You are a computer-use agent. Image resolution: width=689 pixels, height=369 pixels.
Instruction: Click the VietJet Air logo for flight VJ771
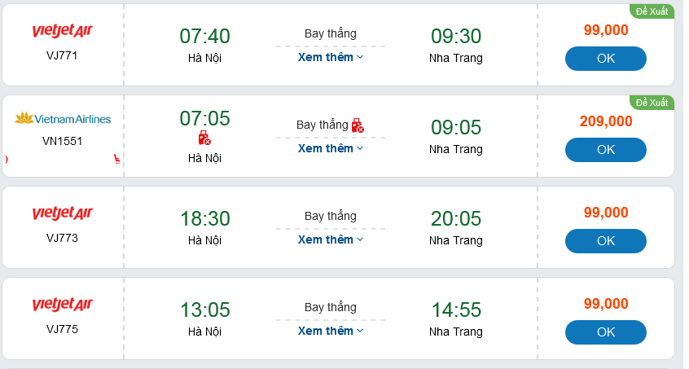63,31
